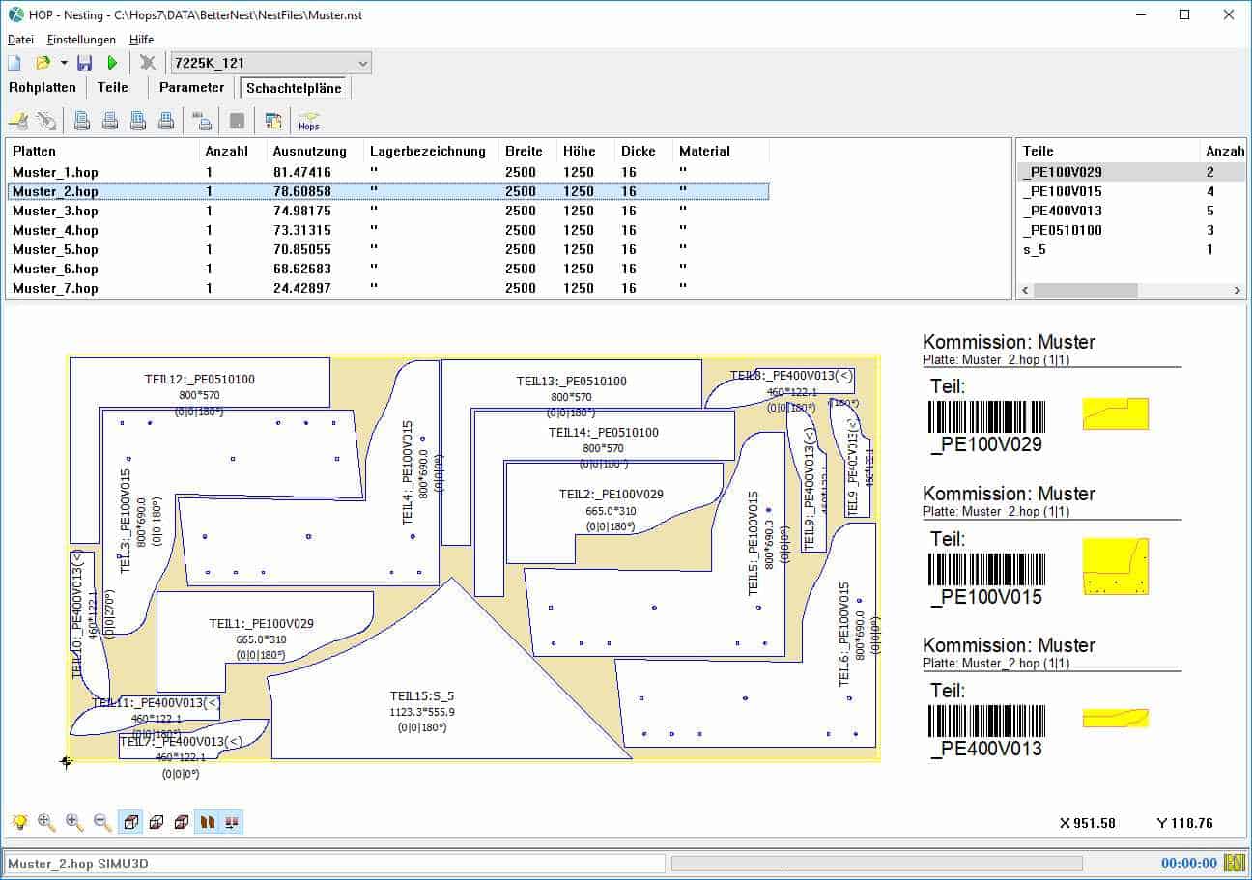Expand the arrow next to open folder
The width and height of the screenshot is (1252, 880).
pos(64,63)
